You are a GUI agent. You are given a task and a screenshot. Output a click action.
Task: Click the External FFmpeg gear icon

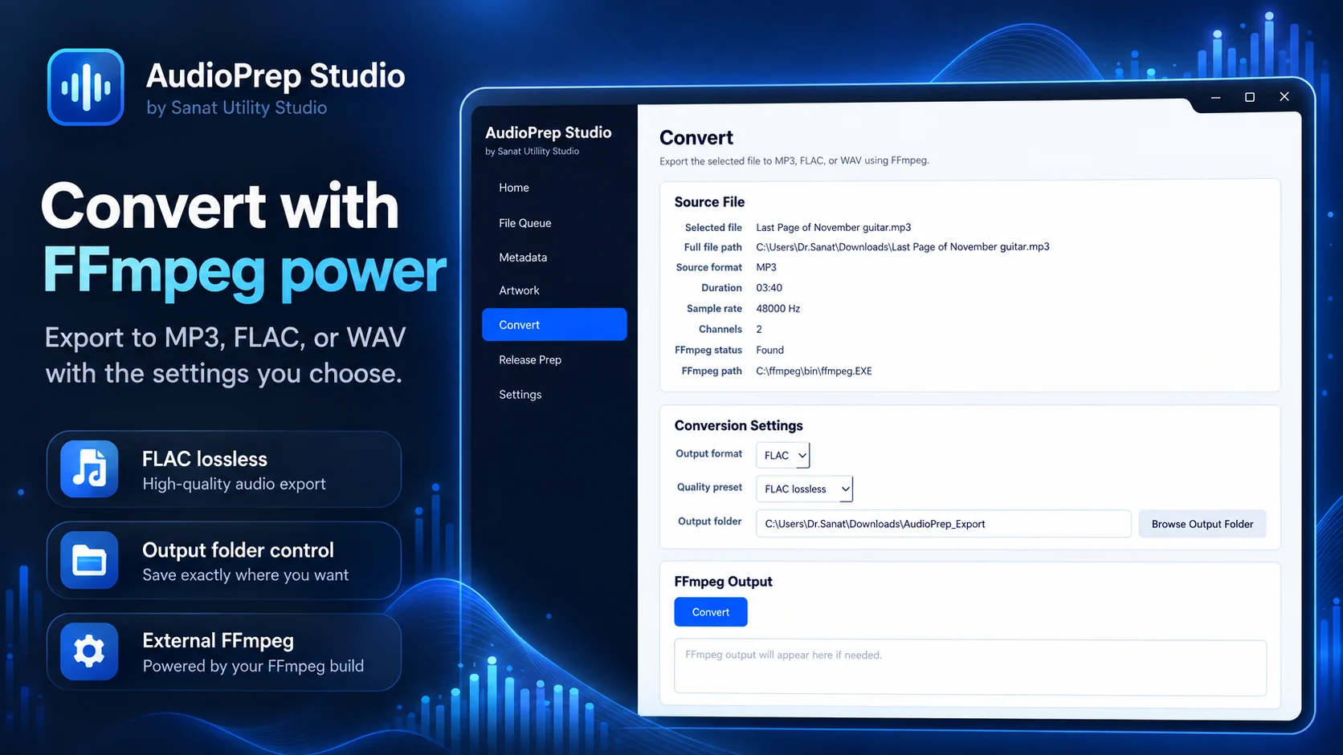pyautogui.click(x=89, y=651)
